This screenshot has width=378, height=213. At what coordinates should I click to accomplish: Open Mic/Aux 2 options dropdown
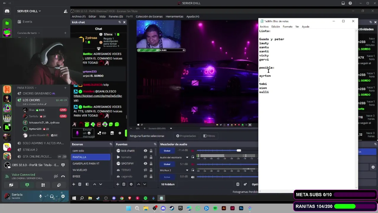pos(187,170)
